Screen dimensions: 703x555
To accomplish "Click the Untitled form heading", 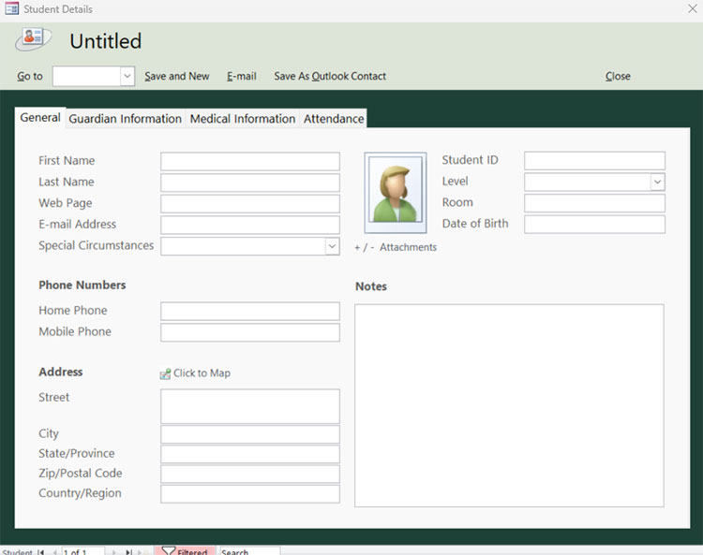I will tap(105, 41).
